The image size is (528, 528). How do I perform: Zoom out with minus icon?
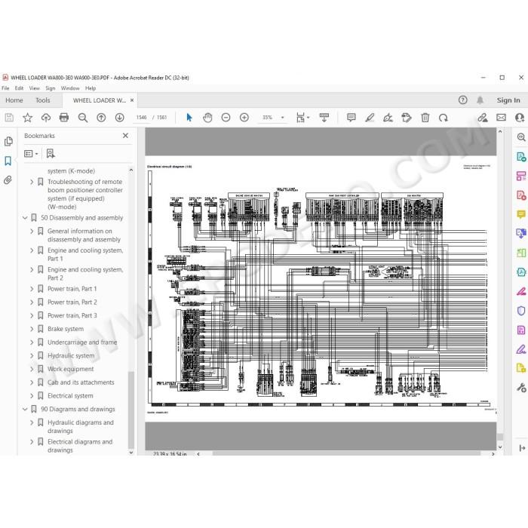(x=226, y=118)
